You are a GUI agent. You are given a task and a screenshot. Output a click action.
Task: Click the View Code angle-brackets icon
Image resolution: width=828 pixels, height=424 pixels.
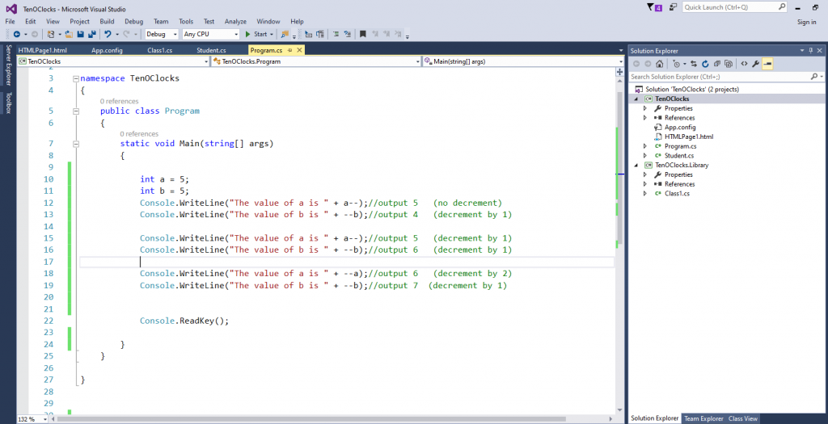(x=744, y=64)
